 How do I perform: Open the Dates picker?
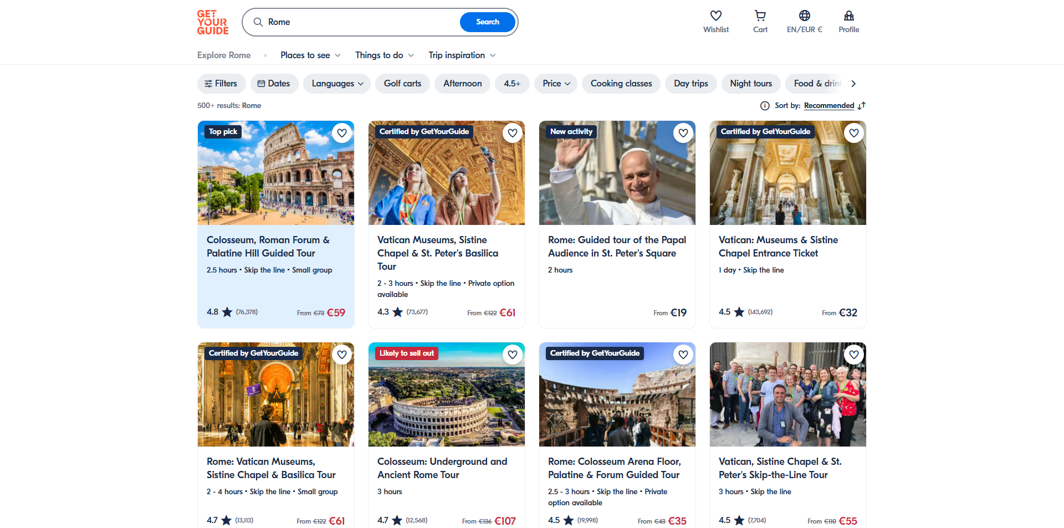click(274, 84)
